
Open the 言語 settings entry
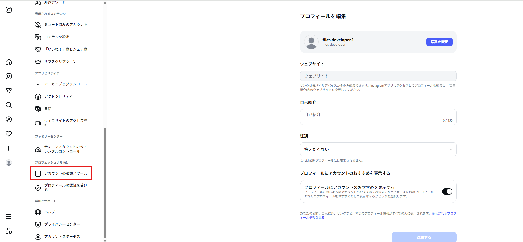(x=48, y=109)
